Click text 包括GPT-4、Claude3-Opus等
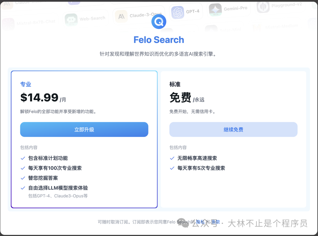 (x=58, y=196)
